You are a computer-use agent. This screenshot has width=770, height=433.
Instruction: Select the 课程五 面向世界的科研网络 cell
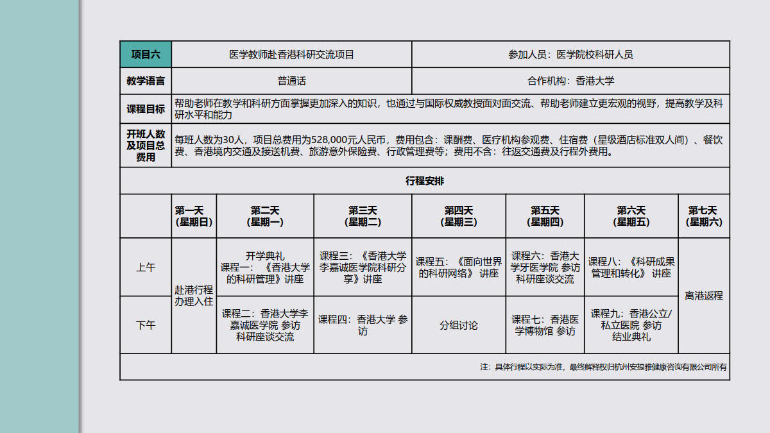pyautogui.click(x=459, y=267)
